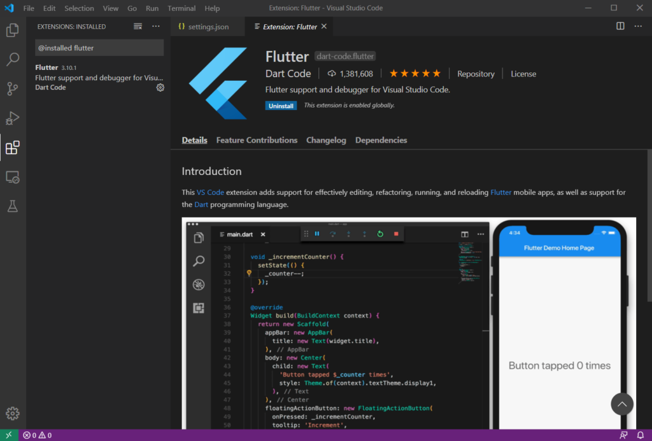Open the Help menu

pyautogui.click(x=212, y=8)
